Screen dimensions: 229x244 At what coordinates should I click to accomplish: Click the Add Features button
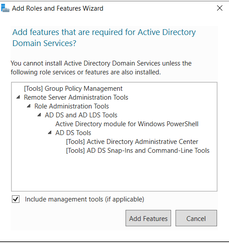(x=148, y=218)
